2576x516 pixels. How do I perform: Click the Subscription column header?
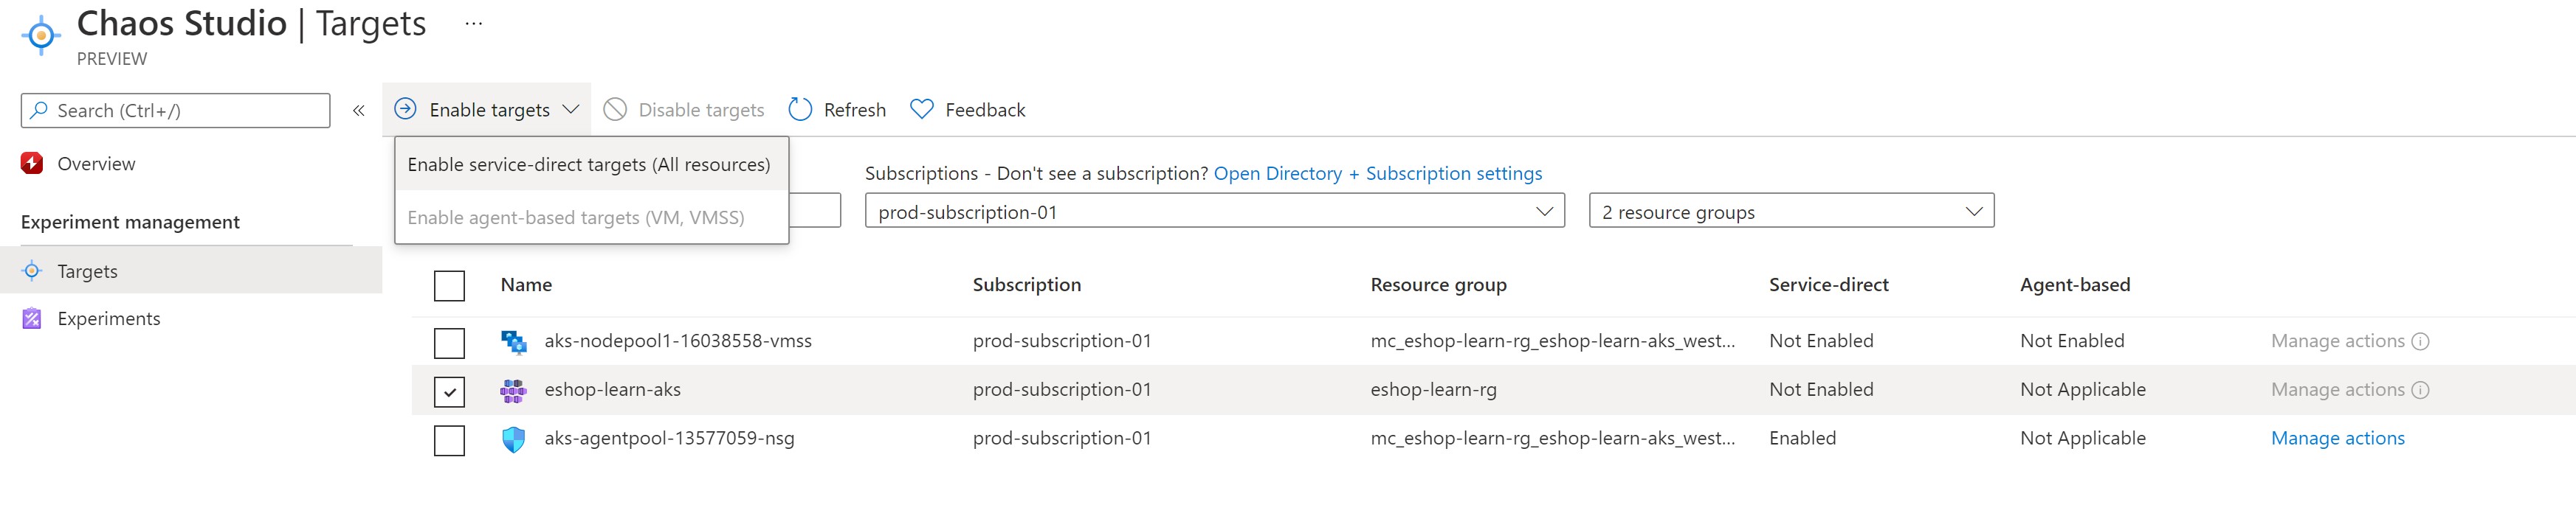point(1027,285)
